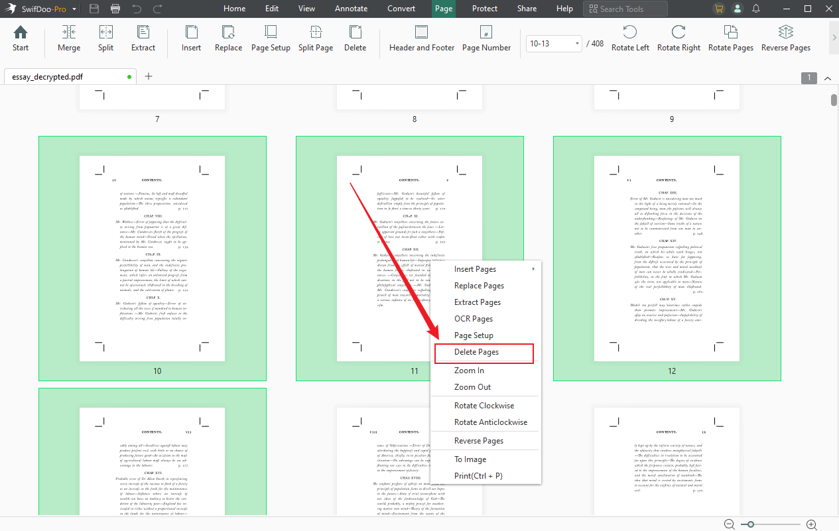Click the notification bell icon
This screenshot has width=839, height=531.
tap(756, 9)
